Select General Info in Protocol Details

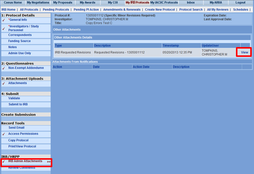[18, 20]
